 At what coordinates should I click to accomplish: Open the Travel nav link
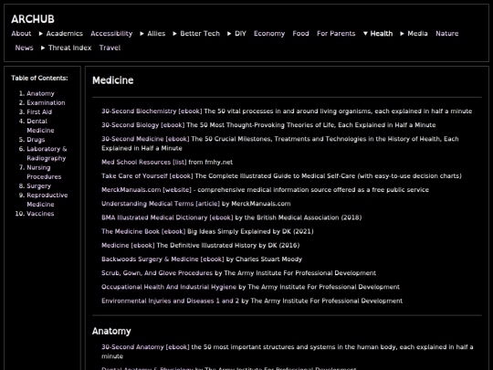pyautogui.click(x=110, y=48)
